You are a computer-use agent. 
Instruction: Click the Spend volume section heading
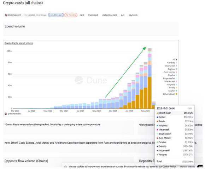tap(14, 26)
